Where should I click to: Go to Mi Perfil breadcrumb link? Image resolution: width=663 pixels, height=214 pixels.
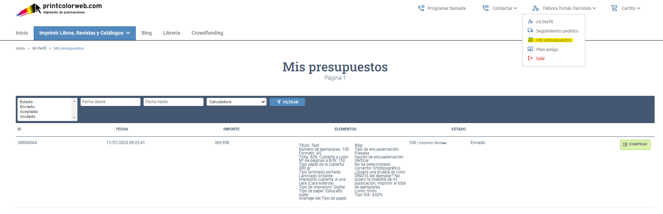click(39, 48)
